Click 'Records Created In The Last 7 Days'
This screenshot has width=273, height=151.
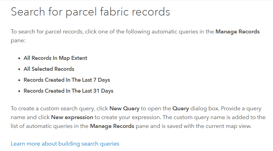(67, 80)
